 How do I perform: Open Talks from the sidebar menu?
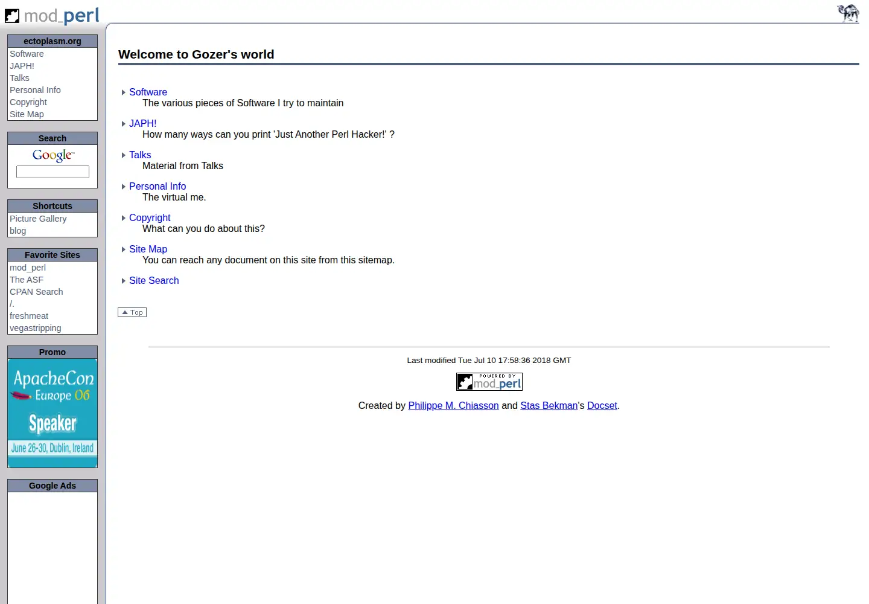tap(19, 78)
